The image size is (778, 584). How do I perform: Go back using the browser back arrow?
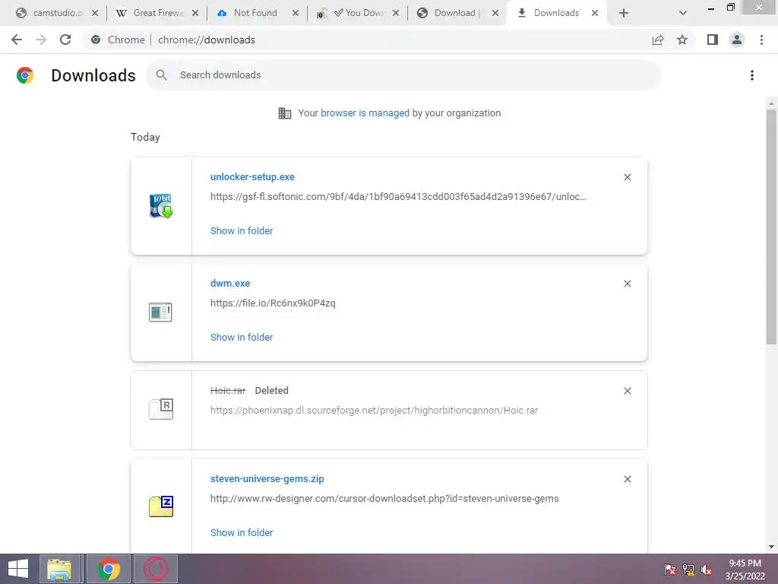tap(17, 40)
